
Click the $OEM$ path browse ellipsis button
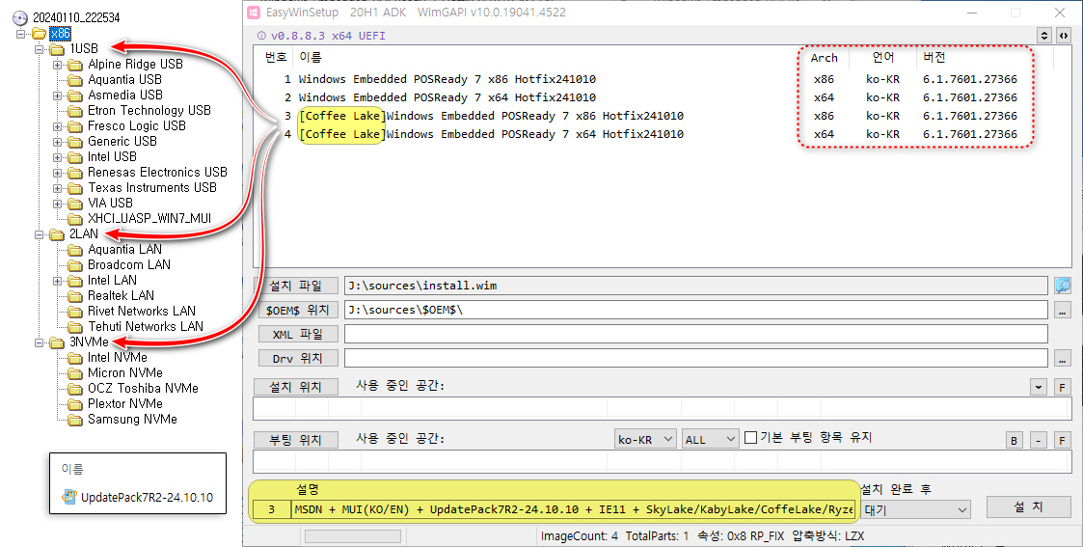click(1063, 310)
